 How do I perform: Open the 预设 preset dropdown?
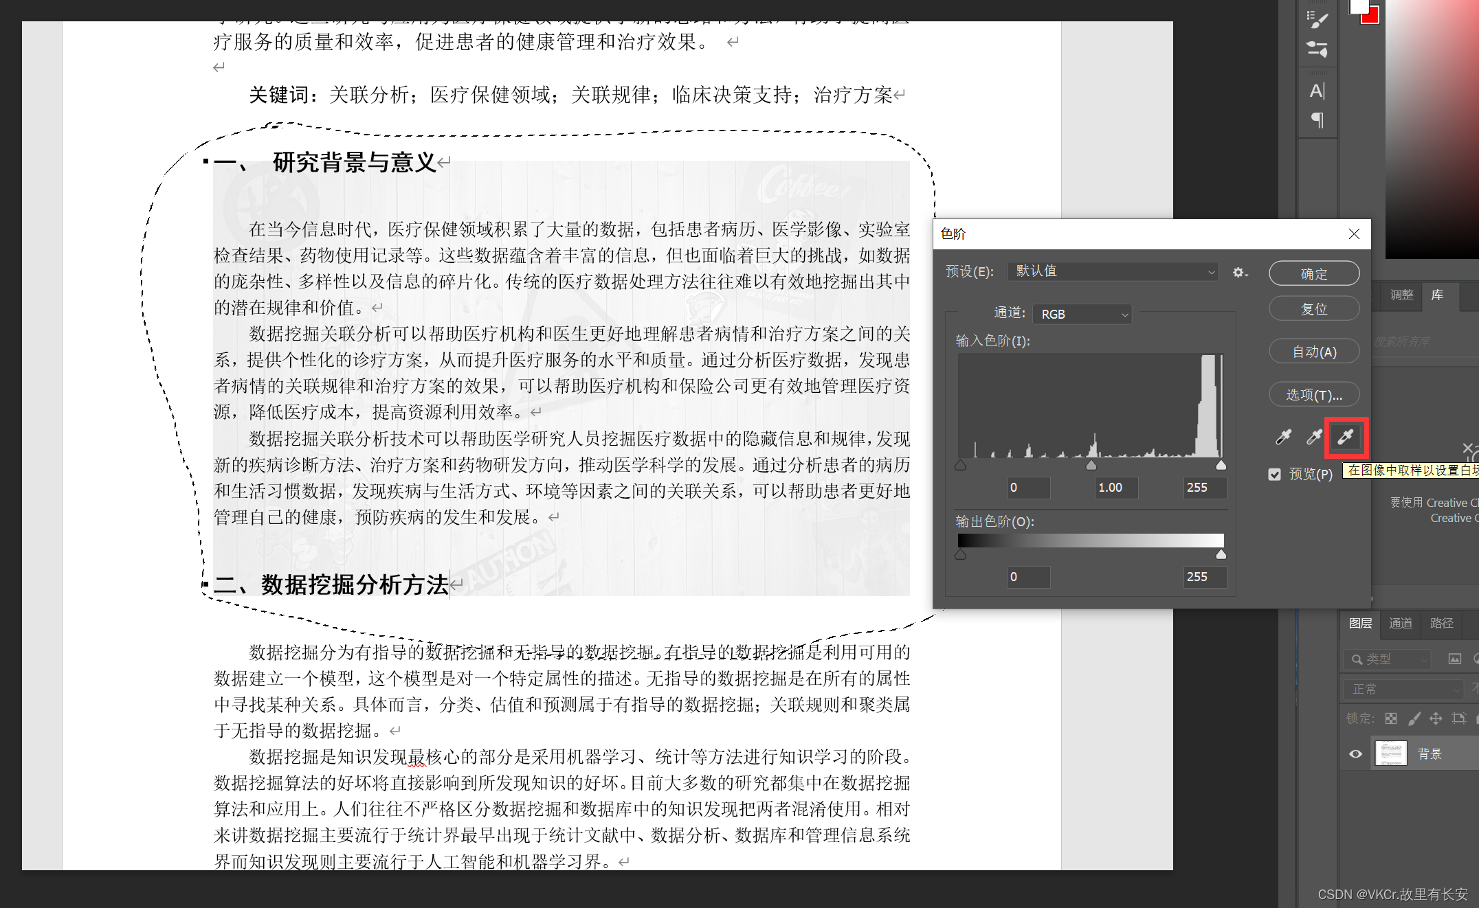[x=1113, y=271]
